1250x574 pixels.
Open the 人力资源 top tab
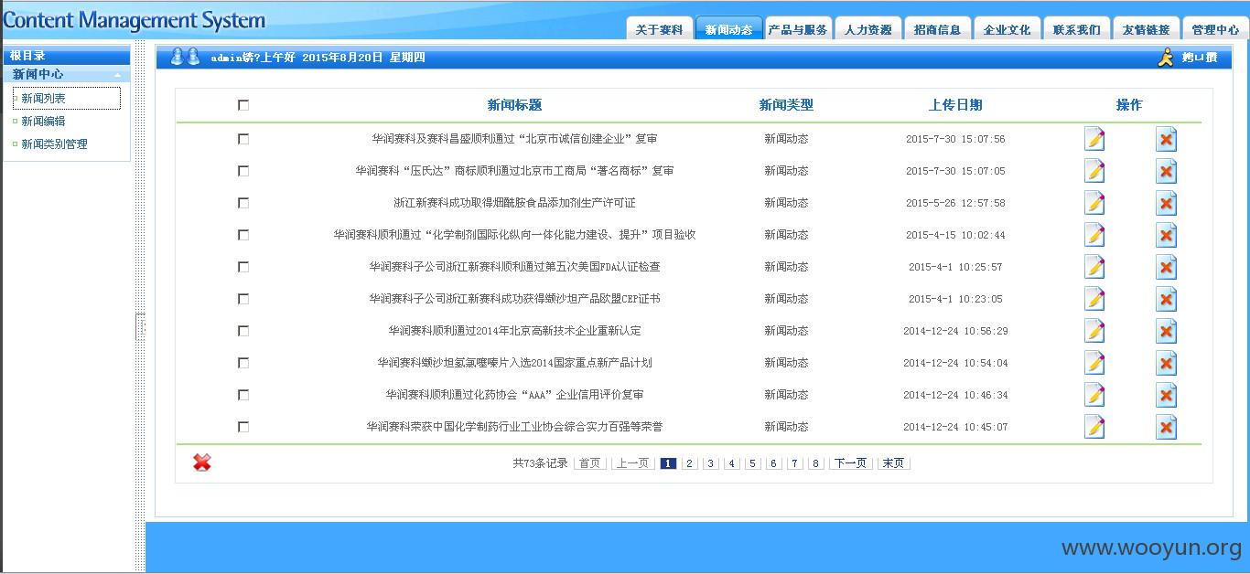coord(867,29)
